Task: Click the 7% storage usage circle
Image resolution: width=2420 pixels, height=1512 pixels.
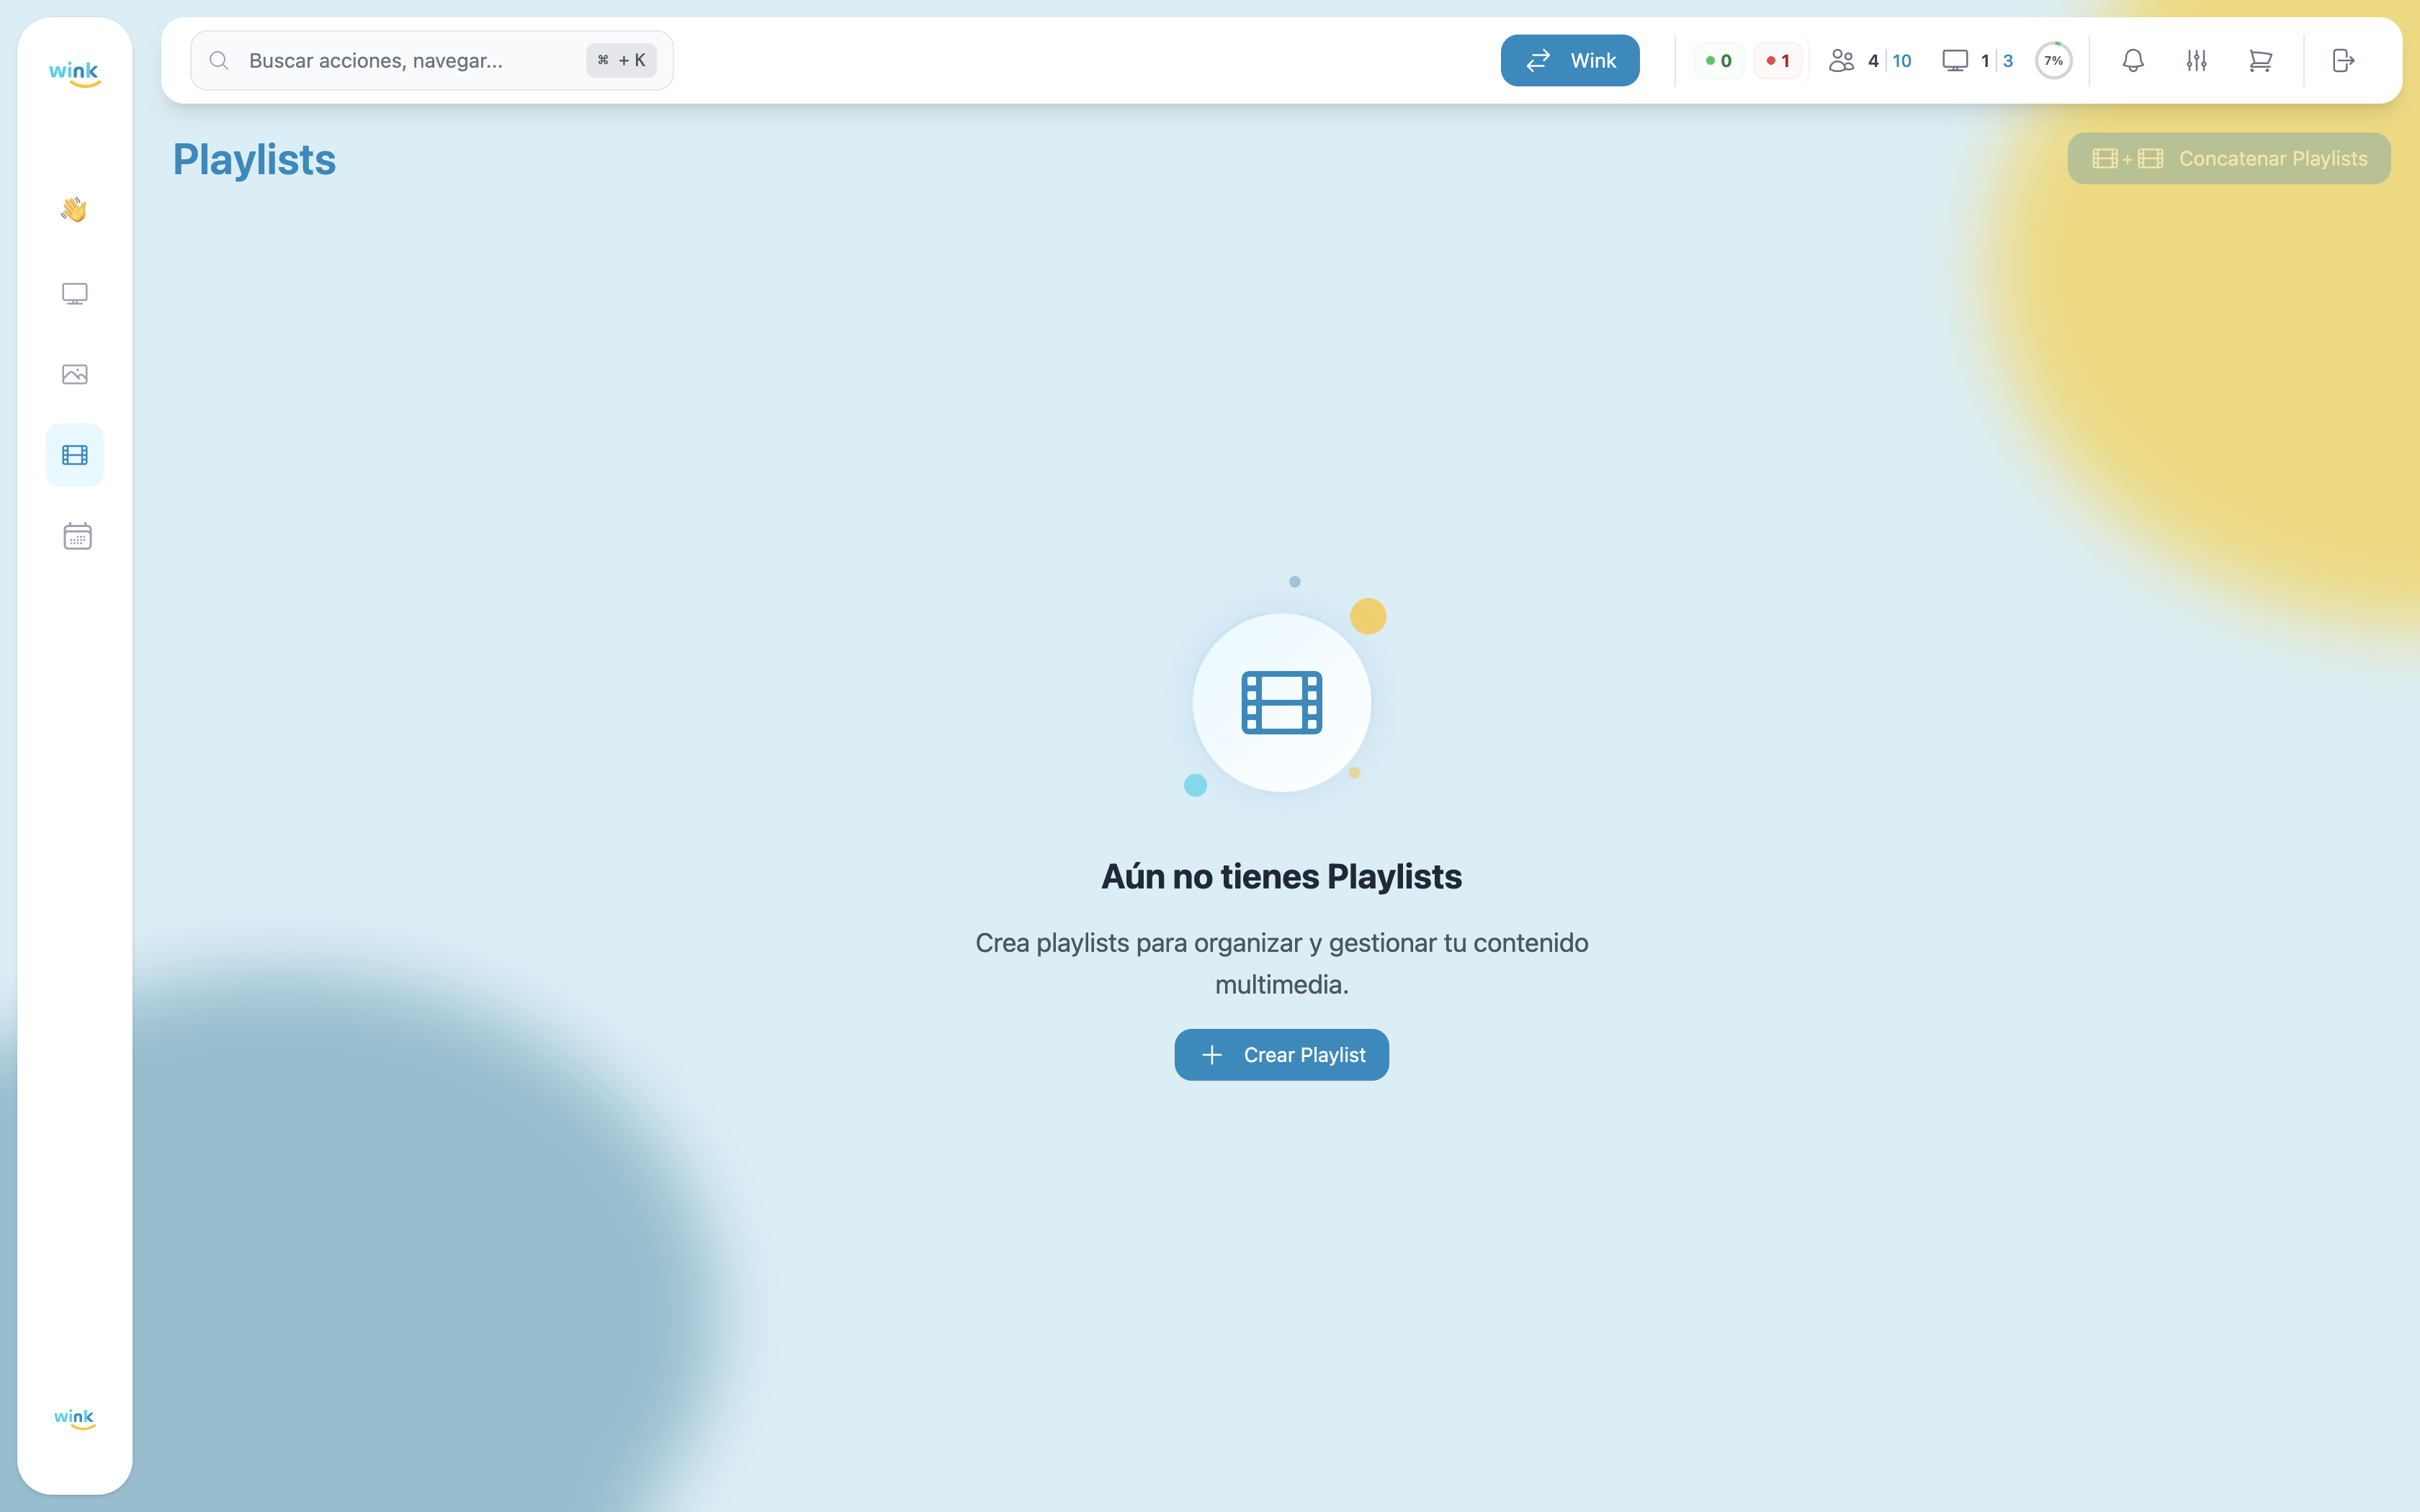Action: 2053,61
